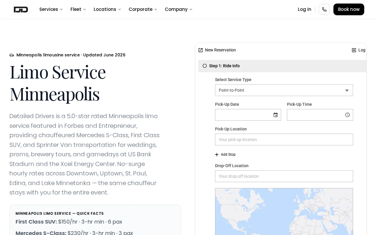The image size is (376, 235).
Task: Open the Services menu
Action: 51,9
